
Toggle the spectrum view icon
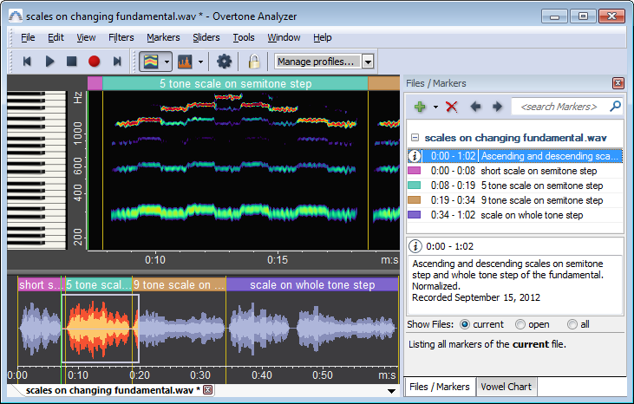click(x=185, y=62)
